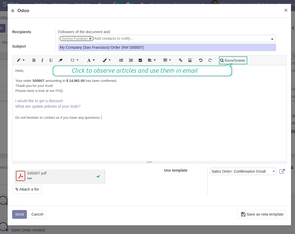
Task: Insert a numbered list
Action: click(x=131, y=60)
